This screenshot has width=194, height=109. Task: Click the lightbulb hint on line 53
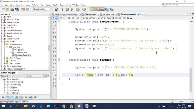click(55, 75)
